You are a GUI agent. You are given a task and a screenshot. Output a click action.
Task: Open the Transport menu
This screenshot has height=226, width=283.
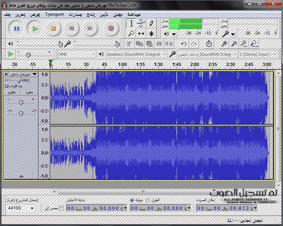click(54, 14)
